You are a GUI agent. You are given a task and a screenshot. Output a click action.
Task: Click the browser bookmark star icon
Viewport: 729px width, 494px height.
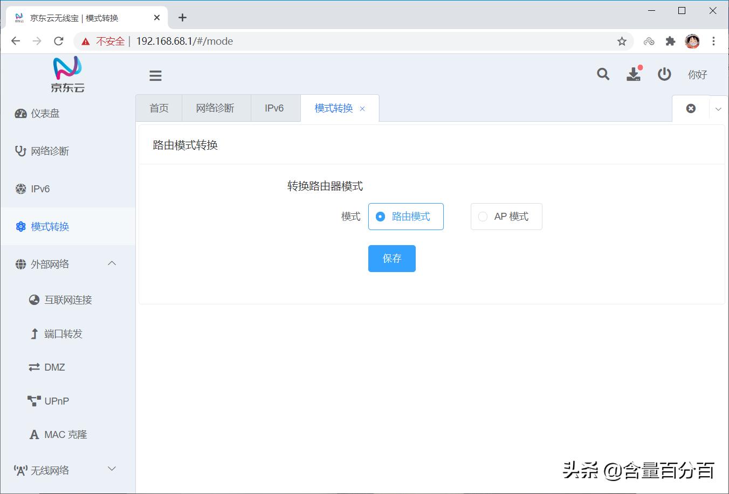(621, 41)
